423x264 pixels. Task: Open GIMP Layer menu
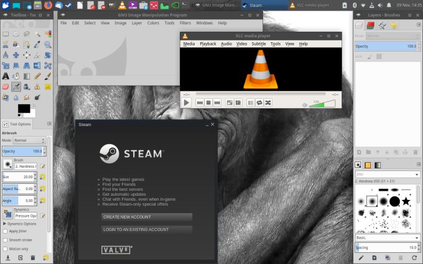(x=137, y=23)
